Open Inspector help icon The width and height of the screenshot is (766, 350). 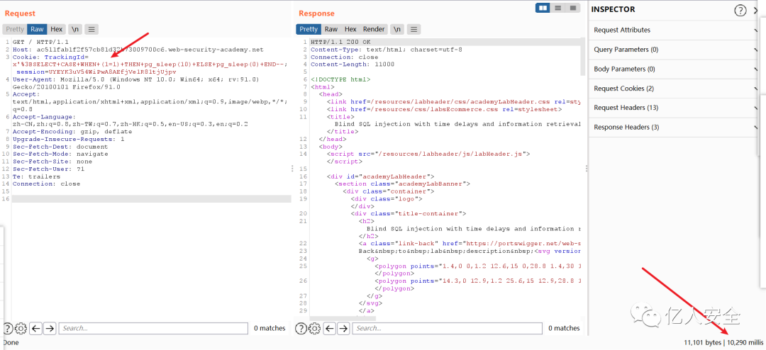740,10
